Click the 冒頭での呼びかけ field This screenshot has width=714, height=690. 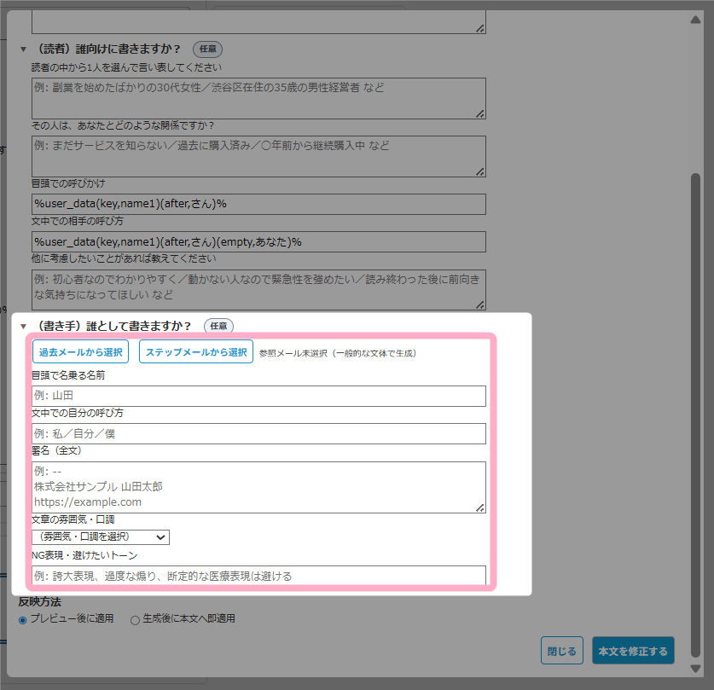click(x=258, y=204)
